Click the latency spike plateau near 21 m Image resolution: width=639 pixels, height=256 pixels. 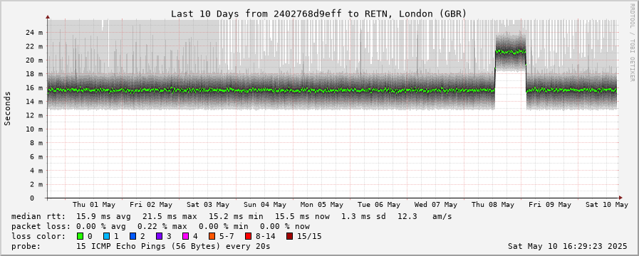tap(510, 52)
